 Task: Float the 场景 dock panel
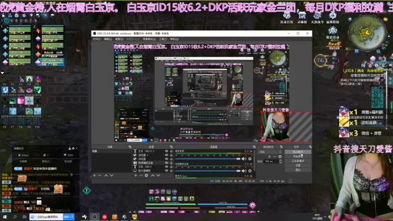(130, 147)
